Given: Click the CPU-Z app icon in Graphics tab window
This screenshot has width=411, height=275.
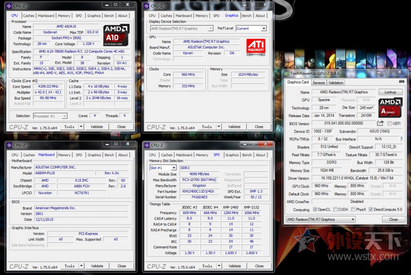Looking at the screenshot, I should 147,6.
